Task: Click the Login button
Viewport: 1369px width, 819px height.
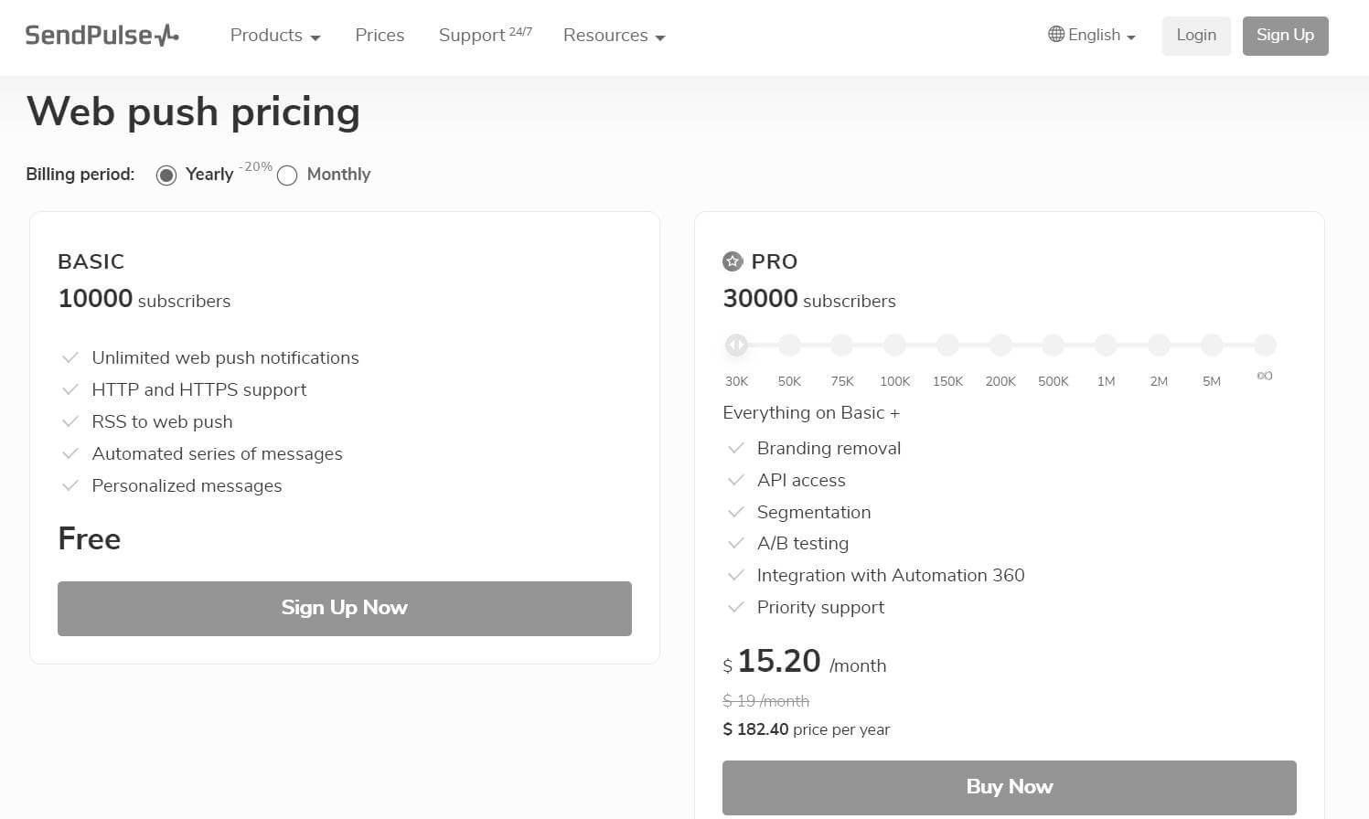Action: click(1196, 36)
